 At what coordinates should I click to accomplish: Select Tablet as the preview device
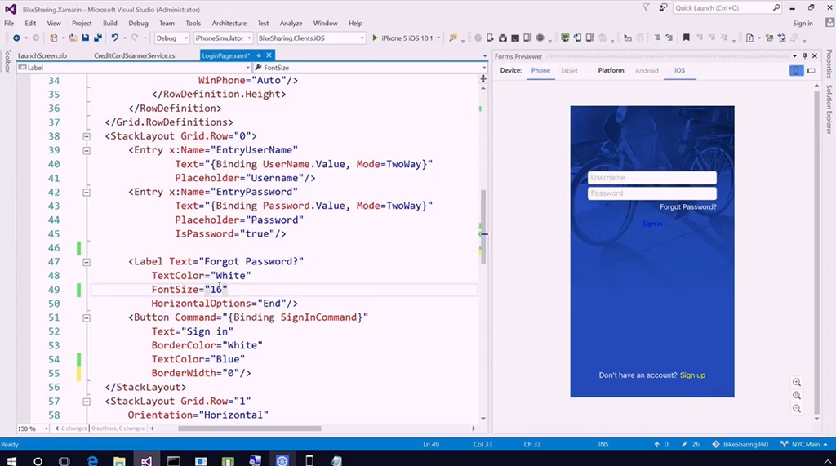pos(569,71)
